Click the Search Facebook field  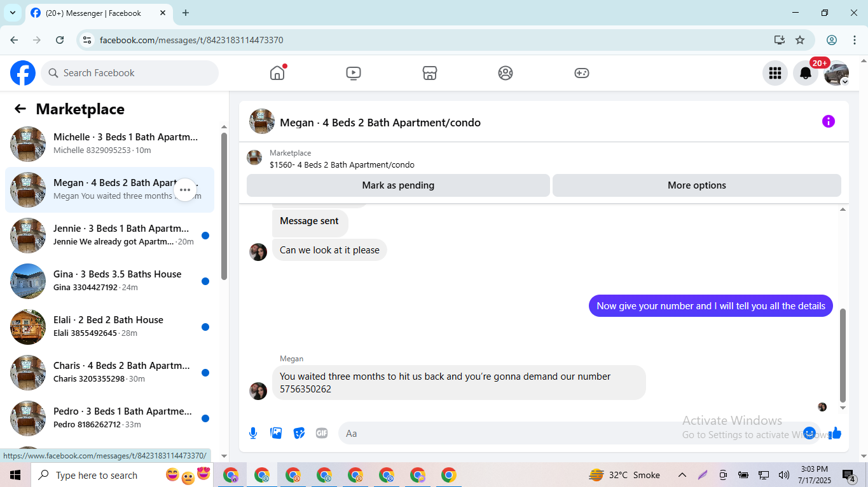[130, 73]
